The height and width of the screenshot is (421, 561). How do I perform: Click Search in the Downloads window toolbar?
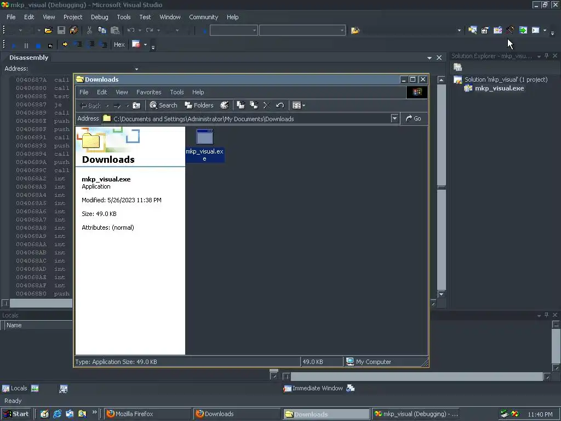tap(163, 105)
